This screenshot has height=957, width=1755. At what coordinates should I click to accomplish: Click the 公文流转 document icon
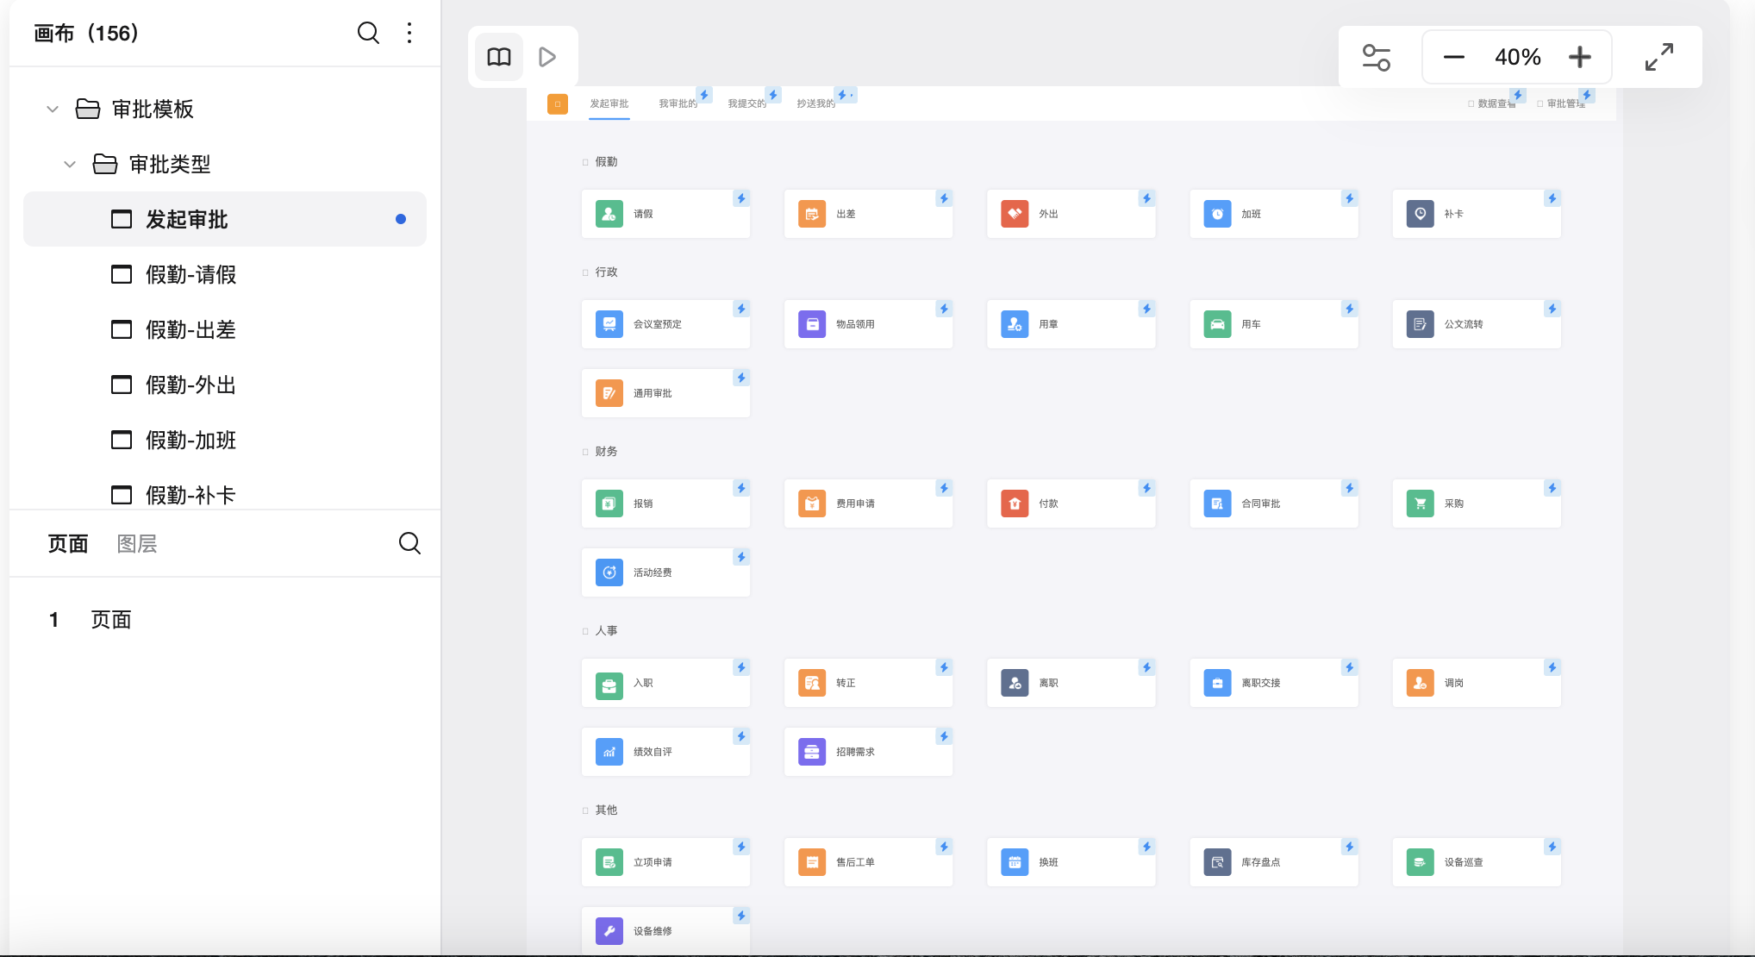tap(1421, 324)
